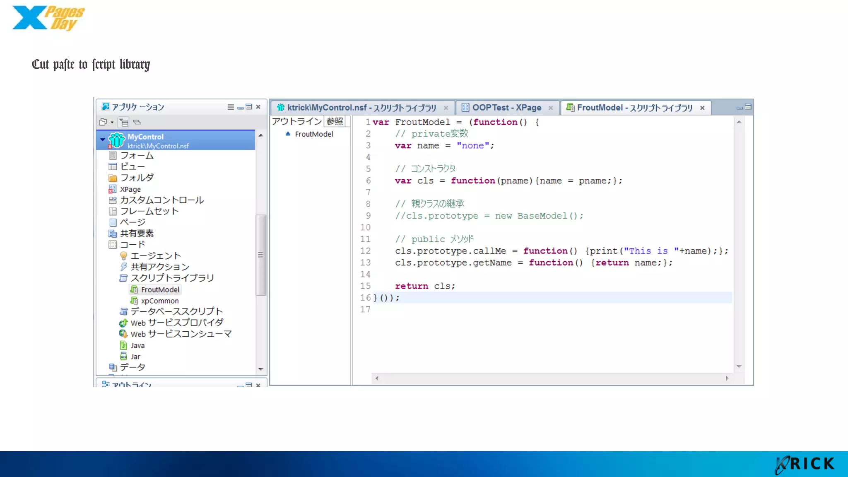Click the tree view toolbar icon

pos(124,122)
